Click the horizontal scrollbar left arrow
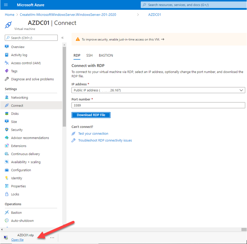This screenshot has width=247, height=244. (x=2, y=229)
